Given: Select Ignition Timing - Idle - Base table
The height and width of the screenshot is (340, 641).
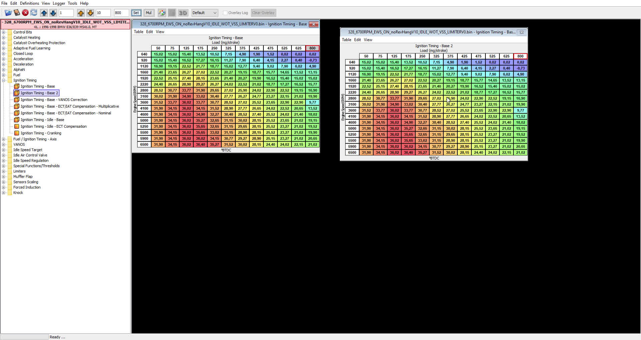Looking at the screenshot, I should click(x=42, y=120).
